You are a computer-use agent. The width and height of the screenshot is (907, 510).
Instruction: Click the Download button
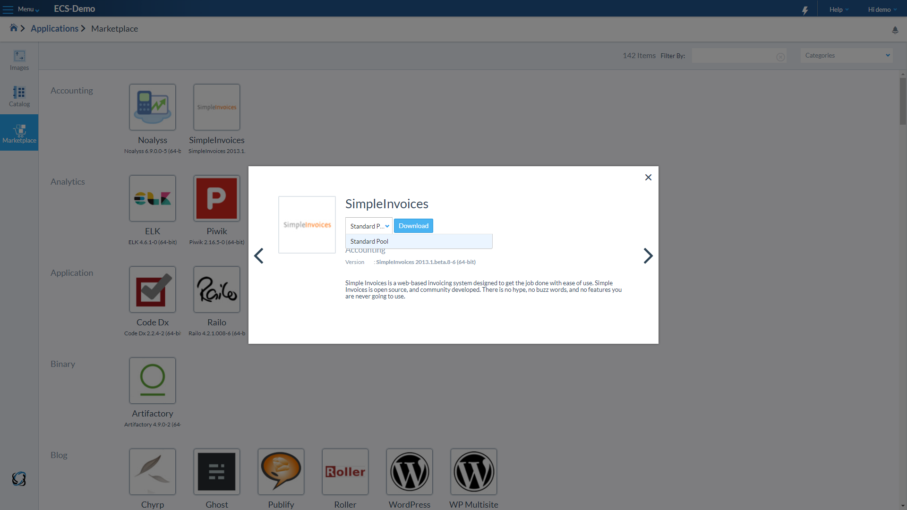pyautogui.click(x=413, y=226)
